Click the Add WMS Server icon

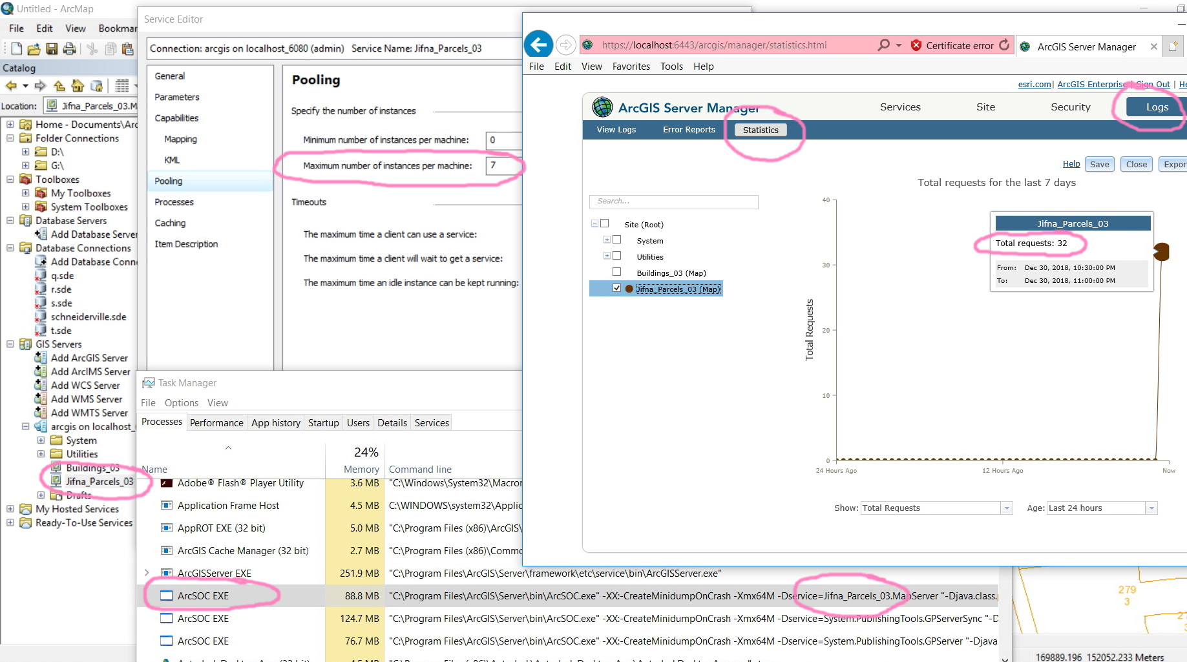[41, 399]
